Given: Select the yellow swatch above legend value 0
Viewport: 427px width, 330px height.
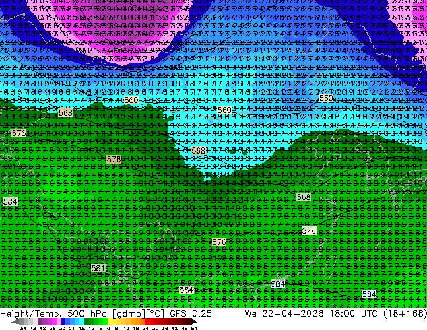Looking at the screenshot, I should pos(110,321).
